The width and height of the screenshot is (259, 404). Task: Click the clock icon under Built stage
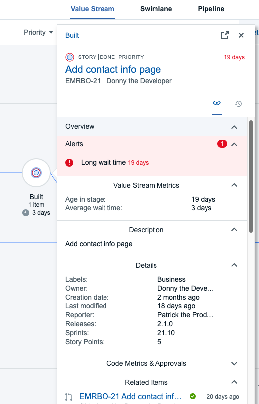click(x=26, y=213)
